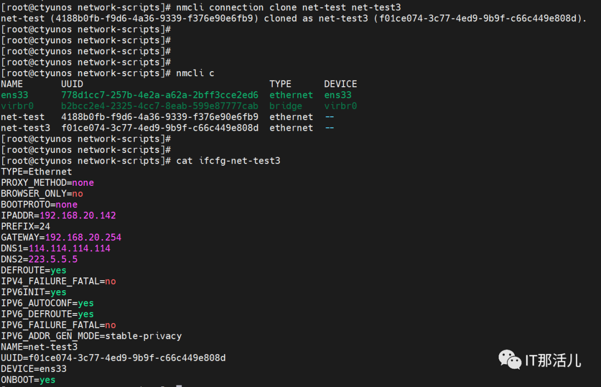This screenshot has width=601, height=387.
Task: Click the TYPE column header
Action: (x=280, y=84)
